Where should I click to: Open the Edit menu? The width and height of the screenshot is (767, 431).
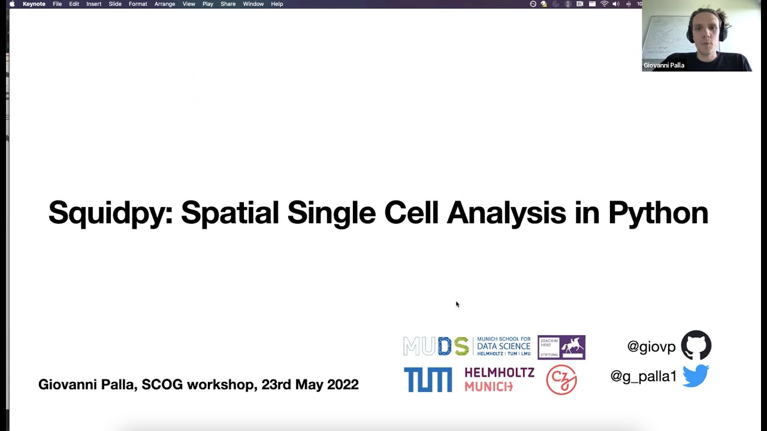(x=74, y=4)
